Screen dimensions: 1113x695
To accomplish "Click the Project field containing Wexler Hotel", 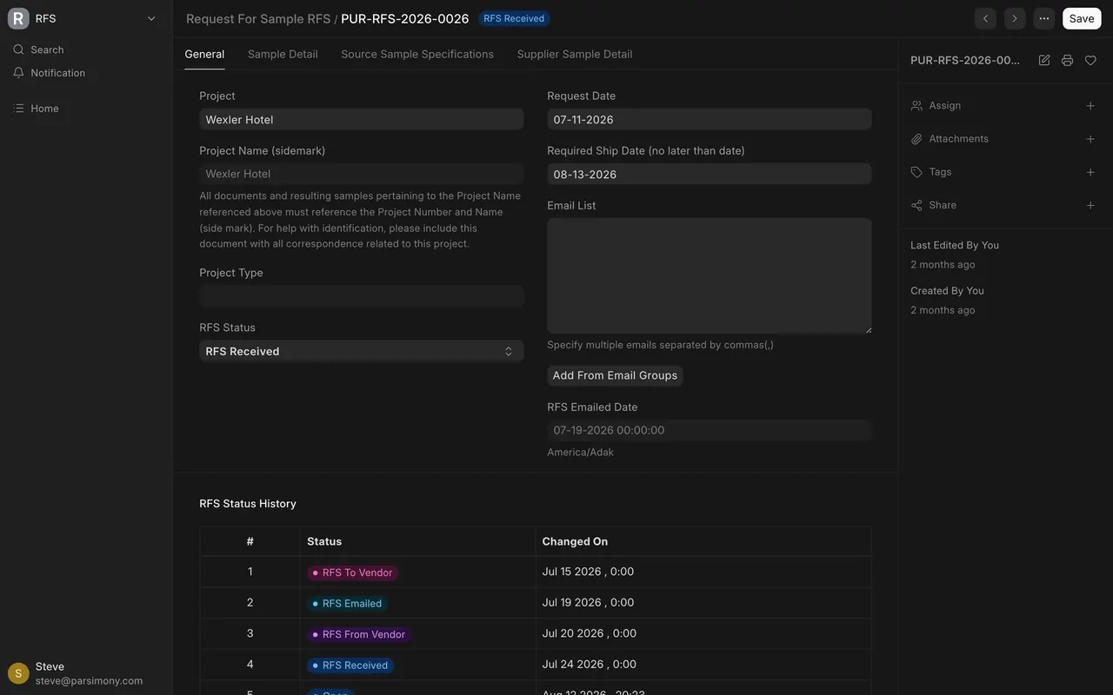I will coord(362,120).
